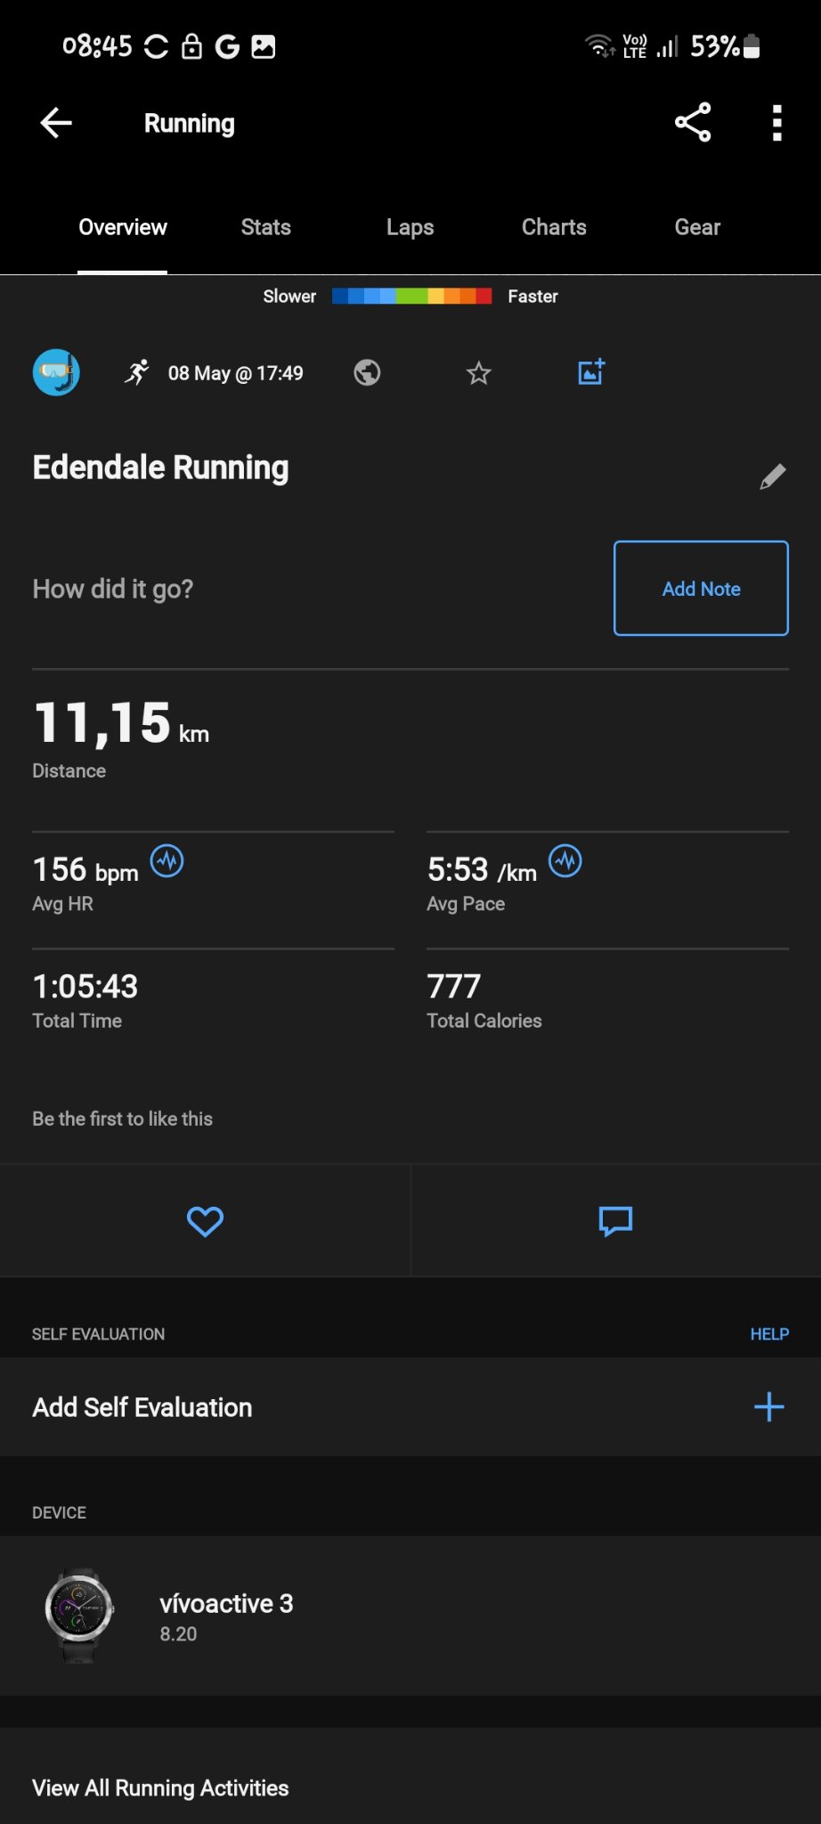
Task: Open the comments speech bubble
Action: tap(615, 1221)
